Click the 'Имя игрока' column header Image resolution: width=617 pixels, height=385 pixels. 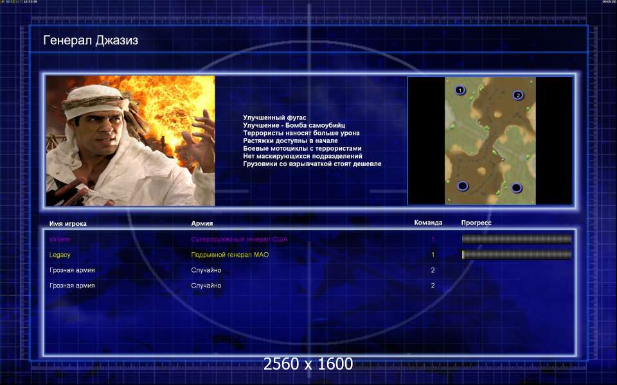pos(67,223)
